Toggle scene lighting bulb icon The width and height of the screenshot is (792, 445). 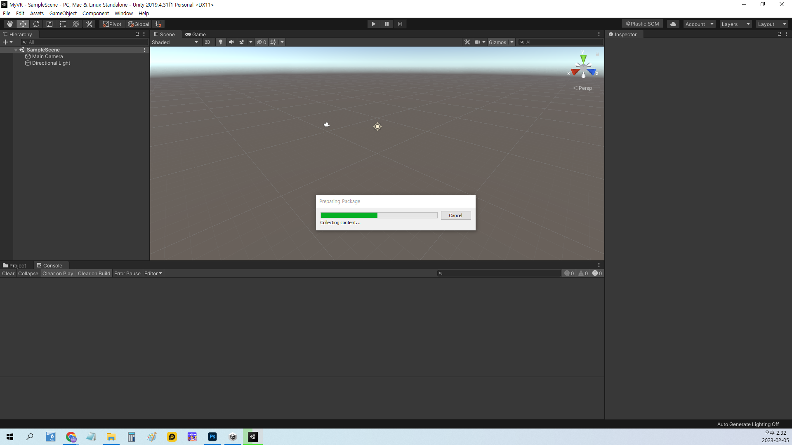click(221, 42)
